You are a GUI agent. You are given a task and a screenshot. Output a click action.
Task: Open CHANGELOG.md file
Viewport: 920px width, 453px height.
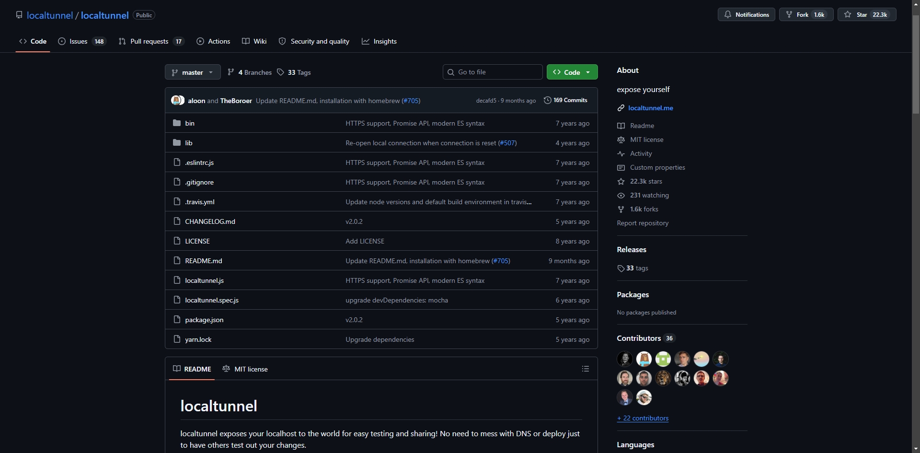pyautogui.click(x=210, y=221)
